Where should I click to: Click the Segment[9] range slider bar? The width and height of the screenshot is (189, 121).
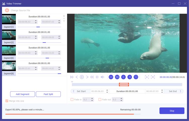pyautogui.click(x=39, y=74)
